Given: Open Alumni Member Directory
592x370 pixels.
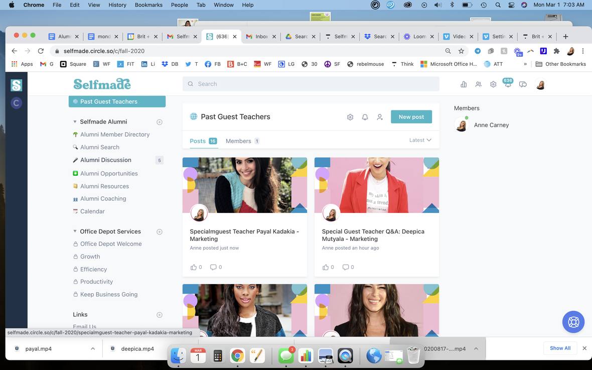Looking at the screenshot, I should pyautogui.click(x=115, y=135).
